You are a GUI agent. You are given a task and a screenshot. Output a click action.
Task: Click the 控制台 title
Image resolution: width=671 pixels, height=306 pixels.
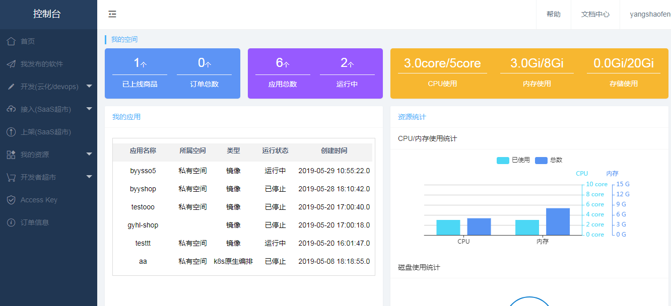click(x=47, y=14)
